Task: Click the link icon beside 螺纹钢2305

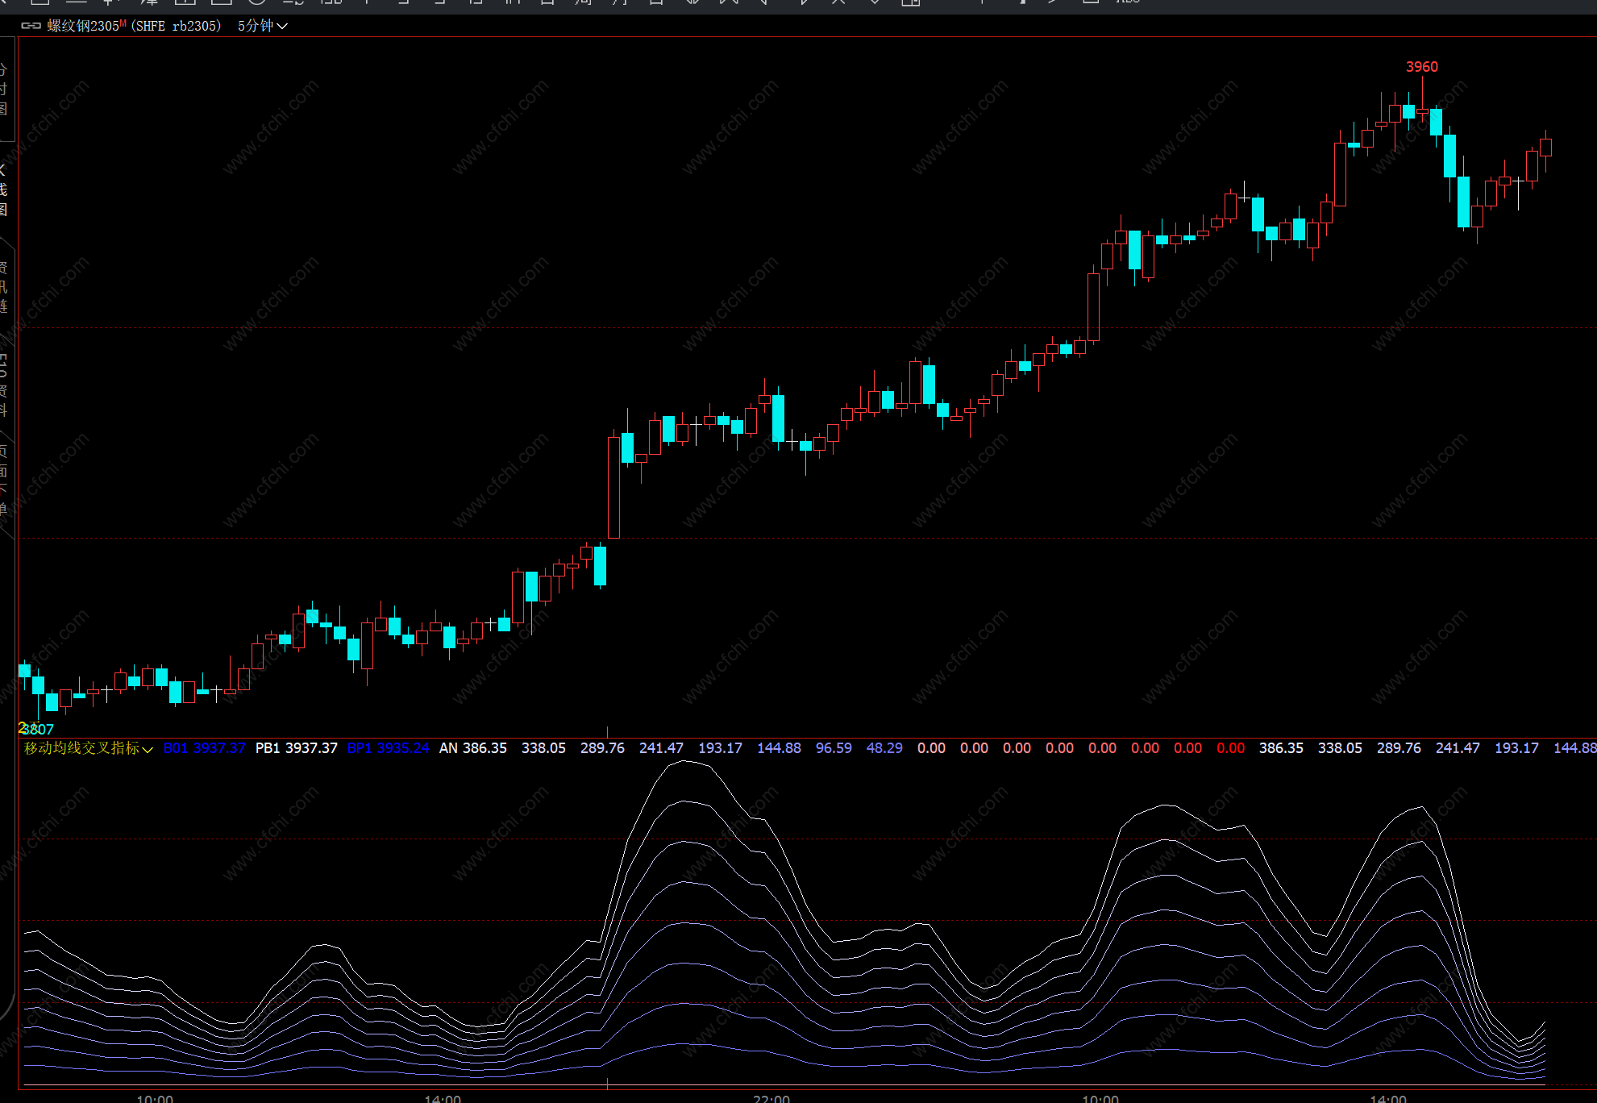Action: (31, 26)
